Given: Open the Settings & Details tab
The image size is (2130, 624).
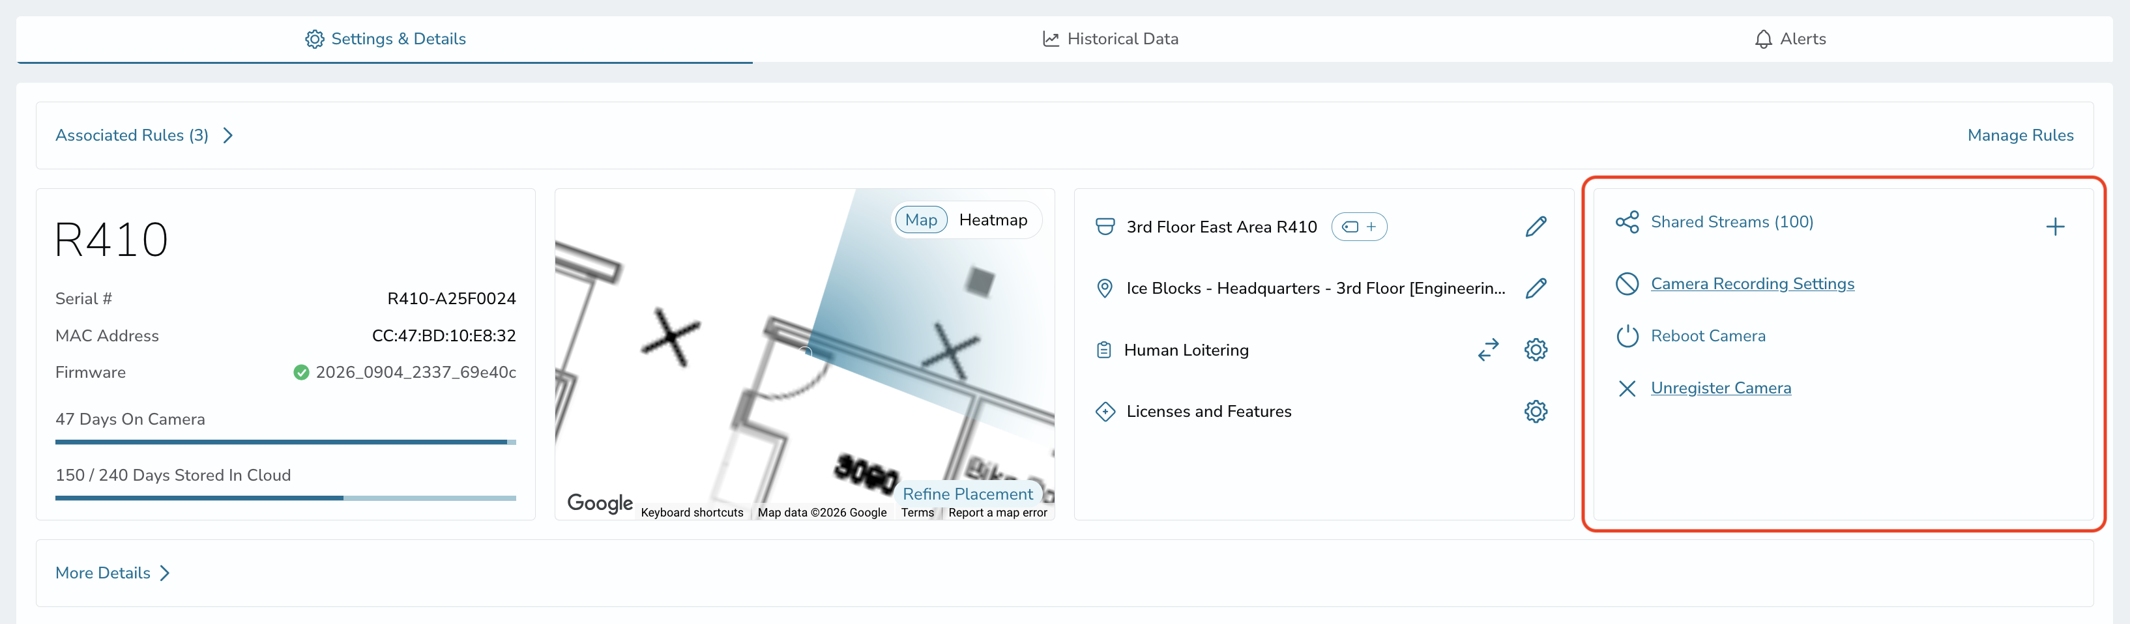Looking at the screenshot, I should point(385,39).
